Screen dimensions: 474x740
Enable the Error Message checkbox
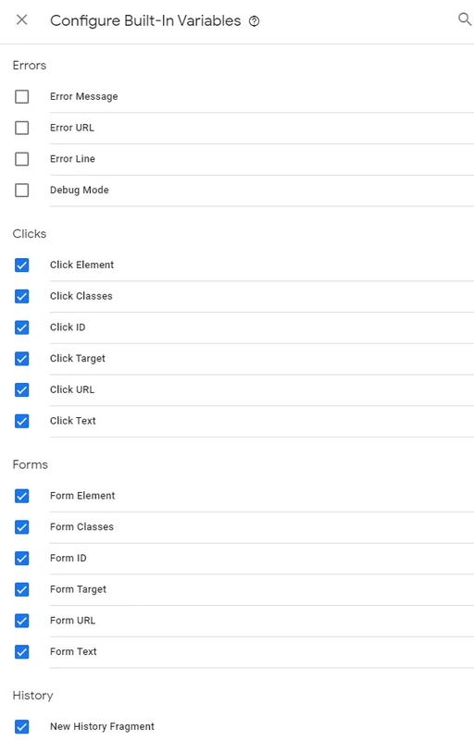[x=21, y=97]
